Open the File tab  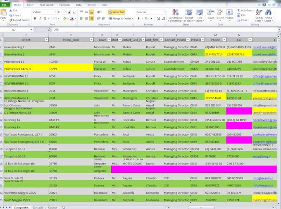point(4,5)
